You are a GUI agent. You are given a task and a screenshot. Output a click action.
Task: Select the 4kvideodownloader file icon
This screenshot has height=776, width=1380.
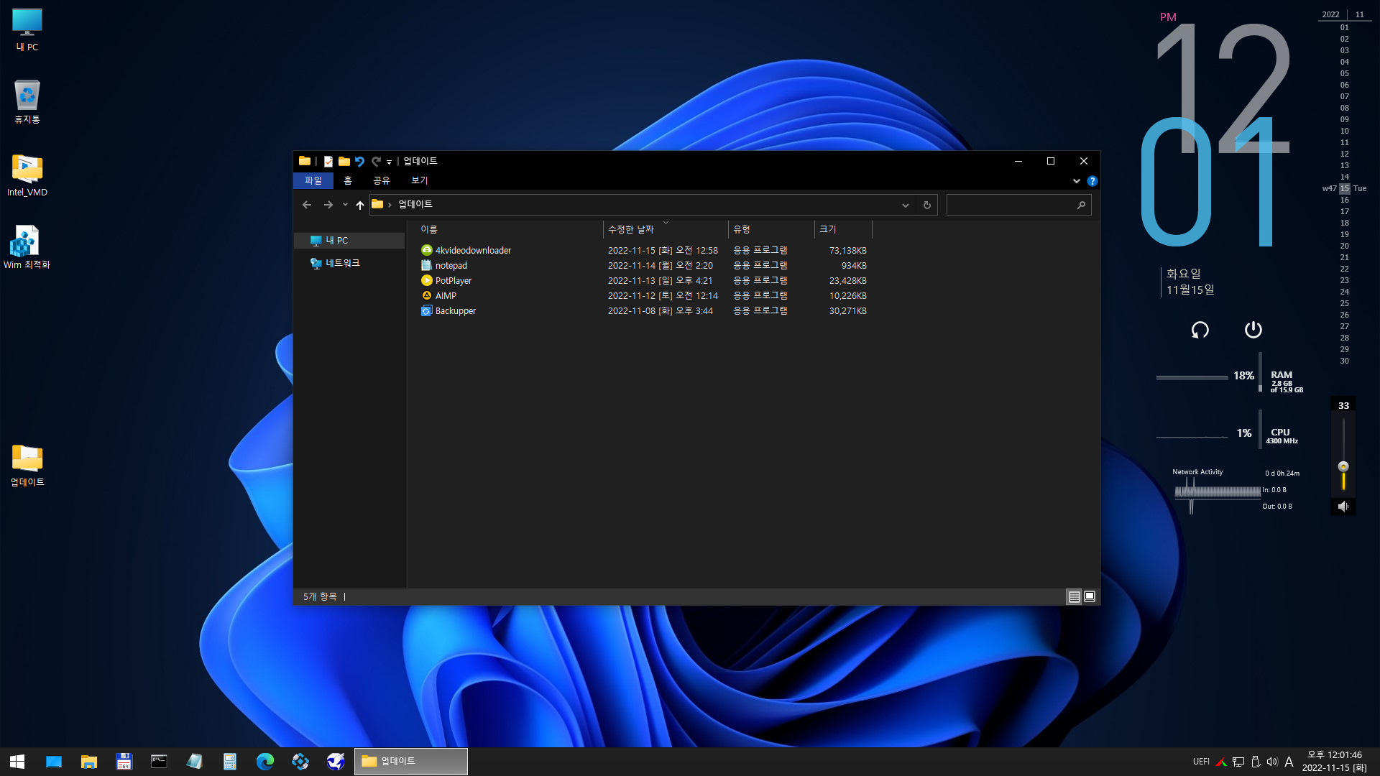[x=426, y=250]
